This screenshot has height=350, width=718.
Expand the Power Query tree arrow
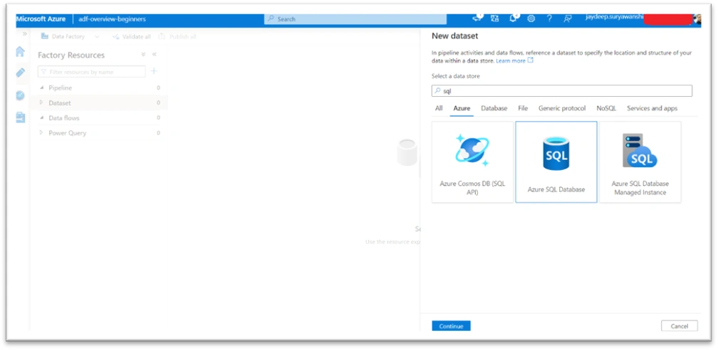[x=41, y=133]
